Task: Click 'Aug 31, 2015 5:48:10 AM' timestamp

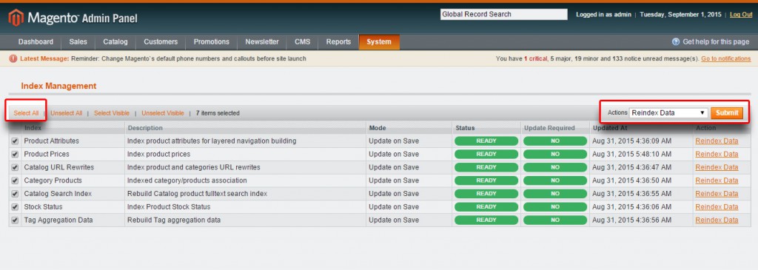Action: coord(632,154)
